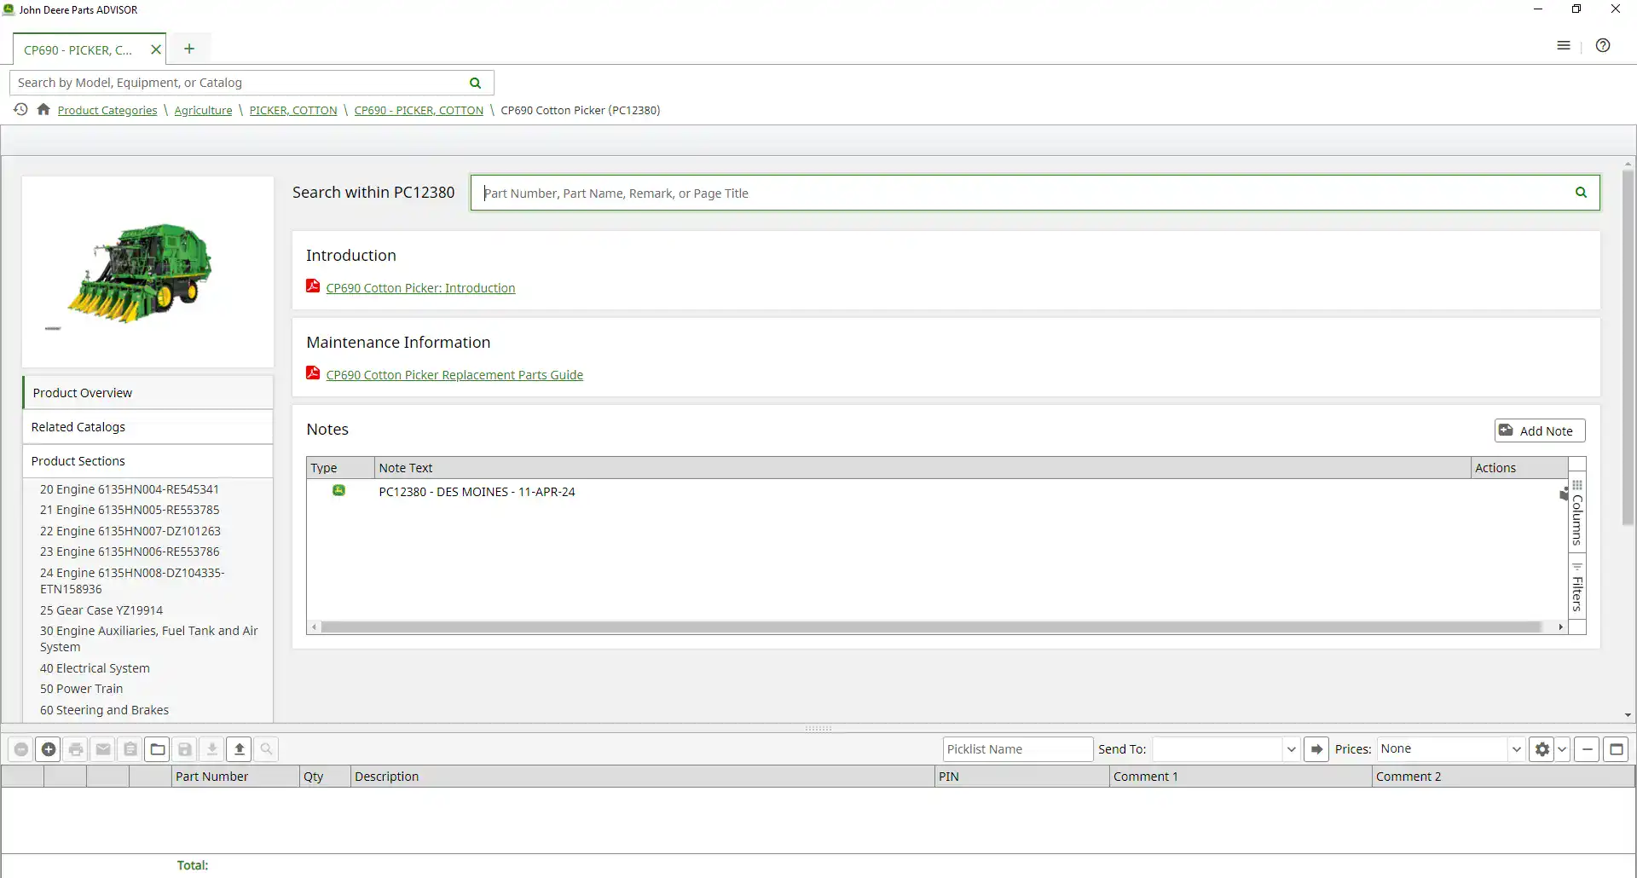Open new tab with plus icon

click(189, 49)
